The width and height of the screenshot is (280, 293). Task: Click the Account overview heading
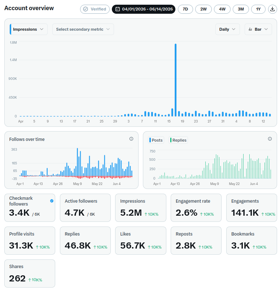pyautogui.click(x=29, y=8)
